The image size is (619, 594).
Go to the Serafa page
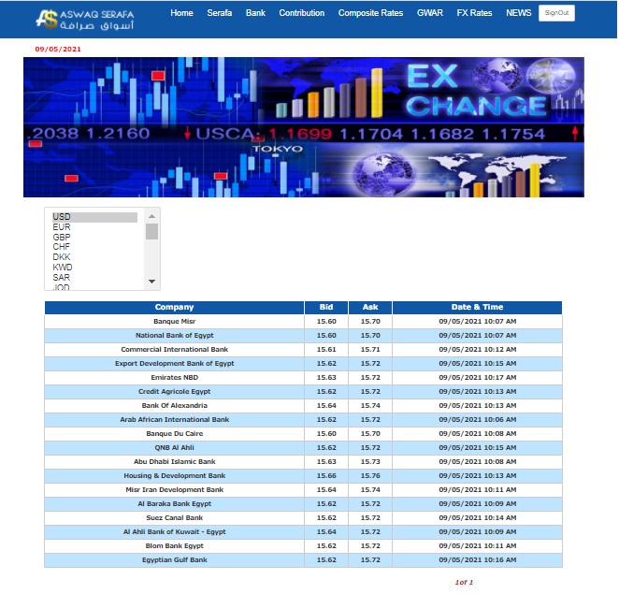[x=220, y=13]
